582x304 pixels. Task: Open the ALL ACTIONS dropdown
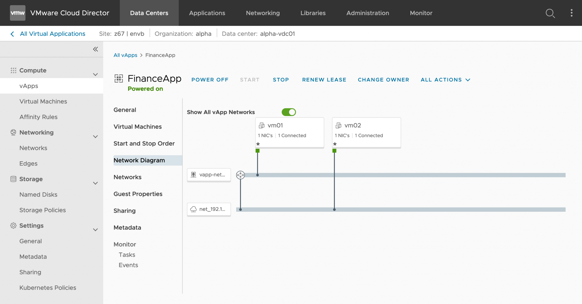point(445,80)
